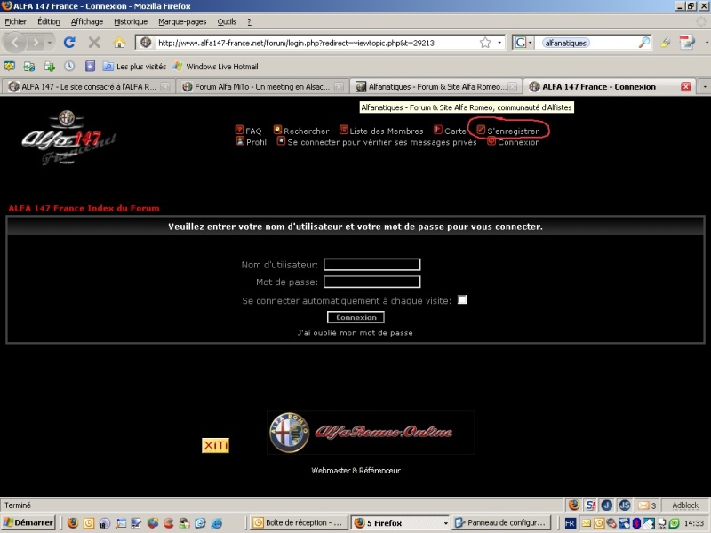Viewport: 711px width, 533px height.
Task: Open the Windows Démarrer start button
Action: coord(29,522)
